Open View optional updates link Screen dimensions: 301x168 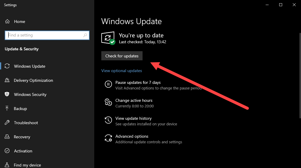(x=122, y=71)
